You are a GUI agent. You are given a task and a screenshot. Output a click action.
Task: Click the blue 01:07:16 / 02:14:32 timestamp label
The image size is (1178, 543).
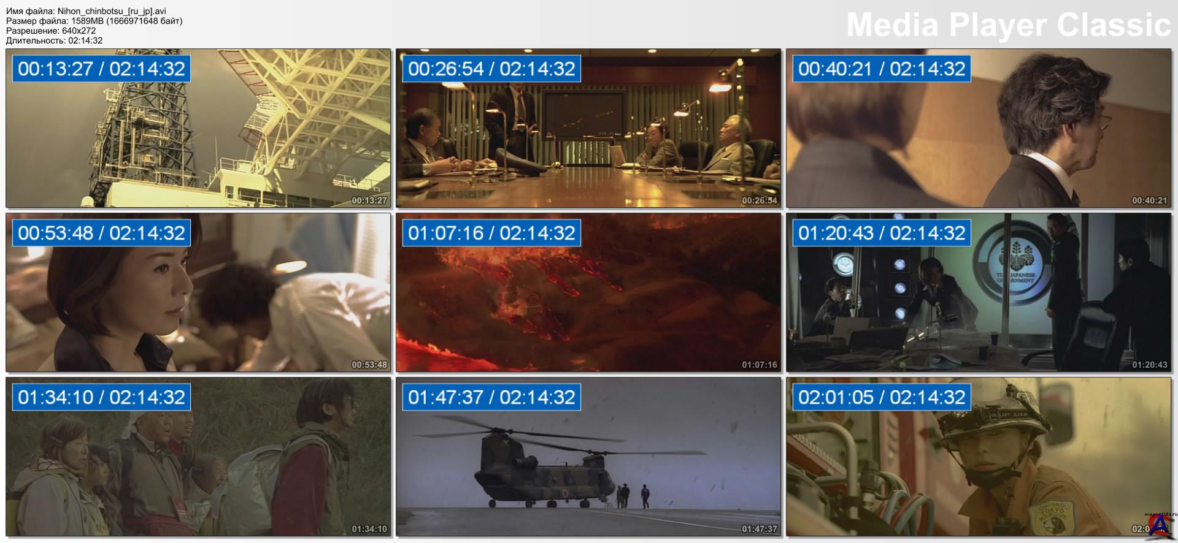click(x=491, y=233)
